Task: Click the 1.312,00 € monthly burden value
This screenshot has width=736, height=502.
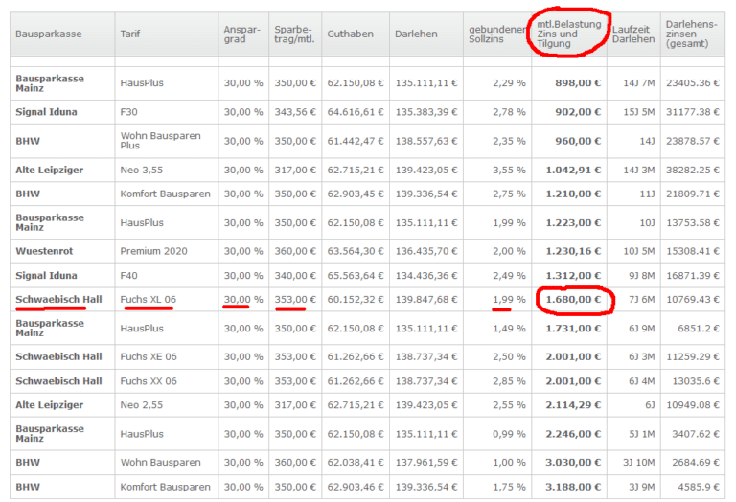Action: 573,275
